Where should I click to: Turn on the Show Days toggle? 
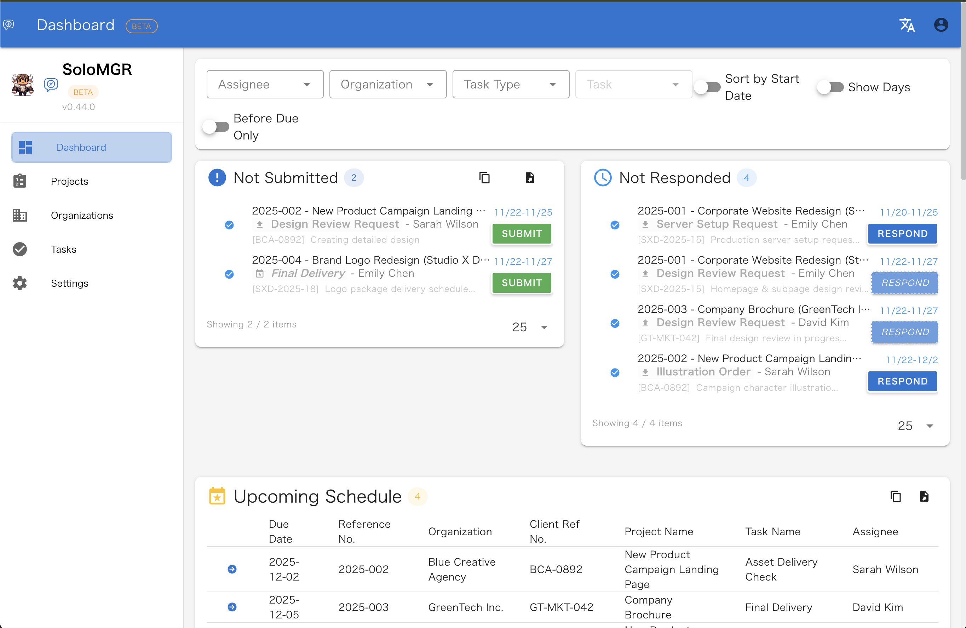point(830,87)
